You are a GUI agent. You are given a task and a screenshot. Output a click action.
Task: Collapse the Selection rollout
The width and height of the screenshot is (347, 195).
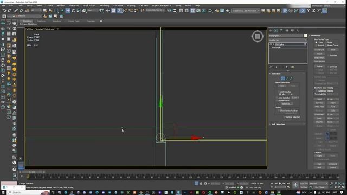(x=276, y=74)
